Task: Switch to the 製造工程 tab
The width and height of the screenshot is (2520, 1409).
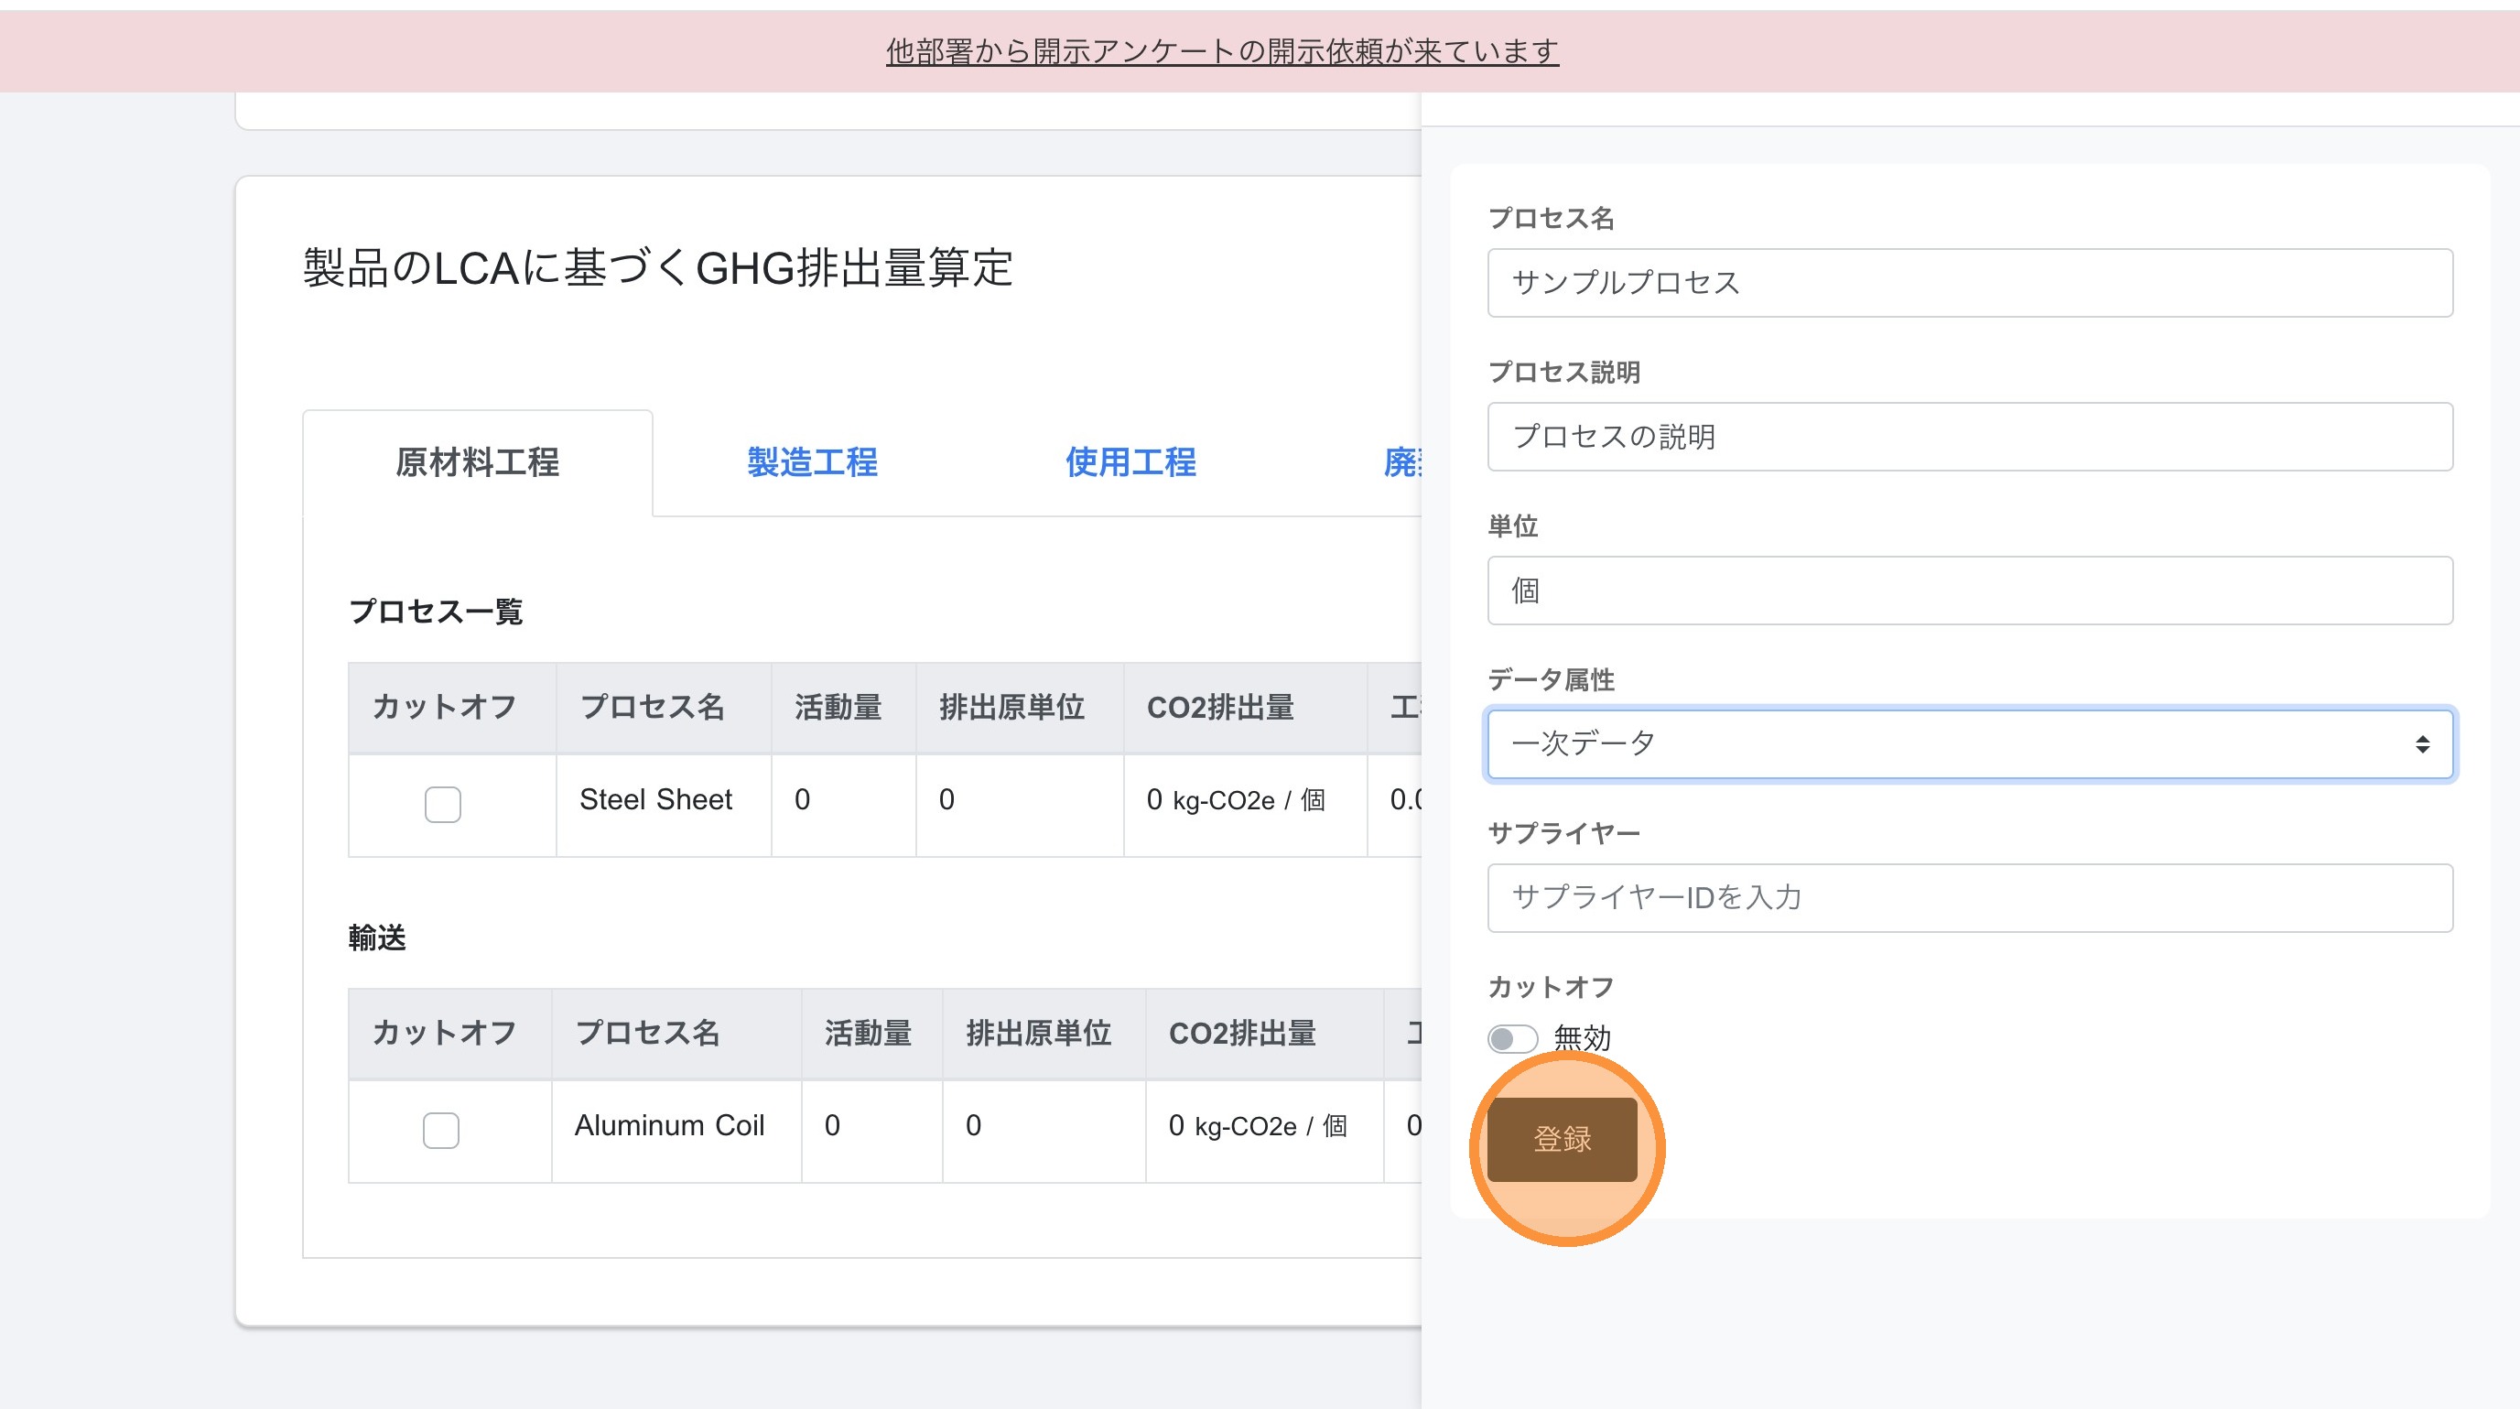Action: tap(812, 461)
